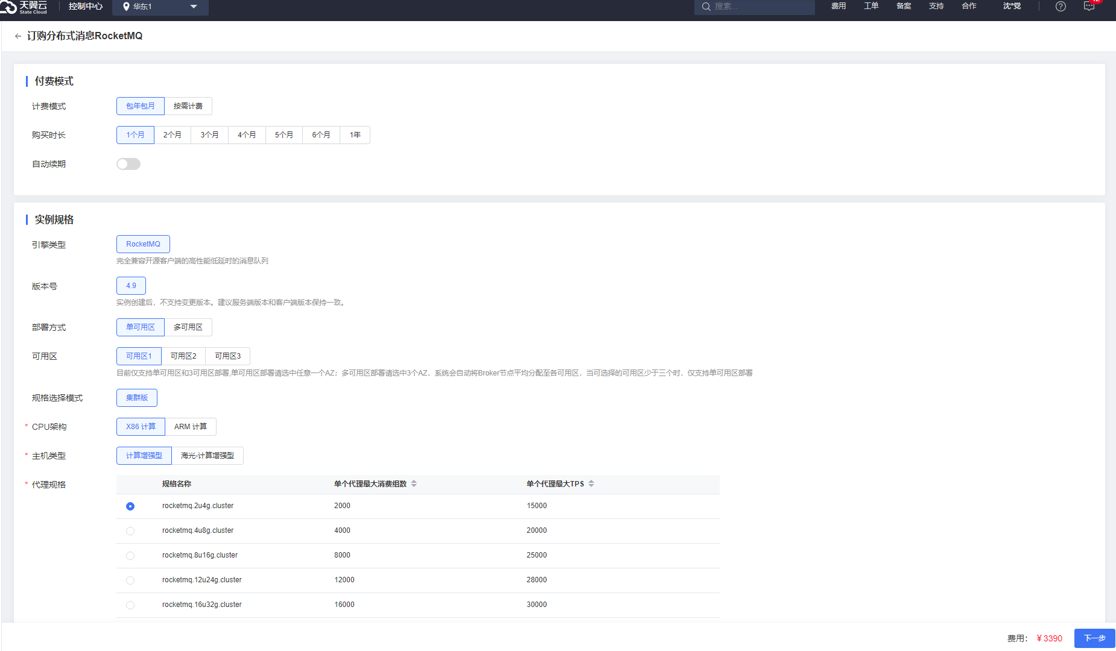Open 控制中心 in top bar
Viewport: 1116px width, 651px height.
[x=86, y=7]
